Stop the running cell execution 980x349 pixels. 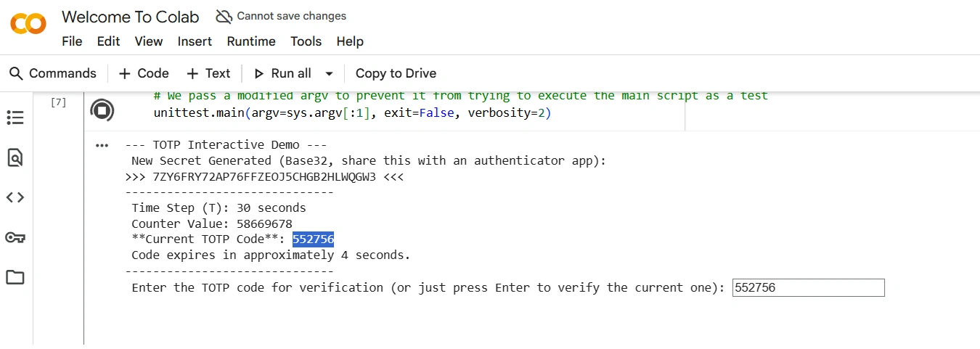102,111
